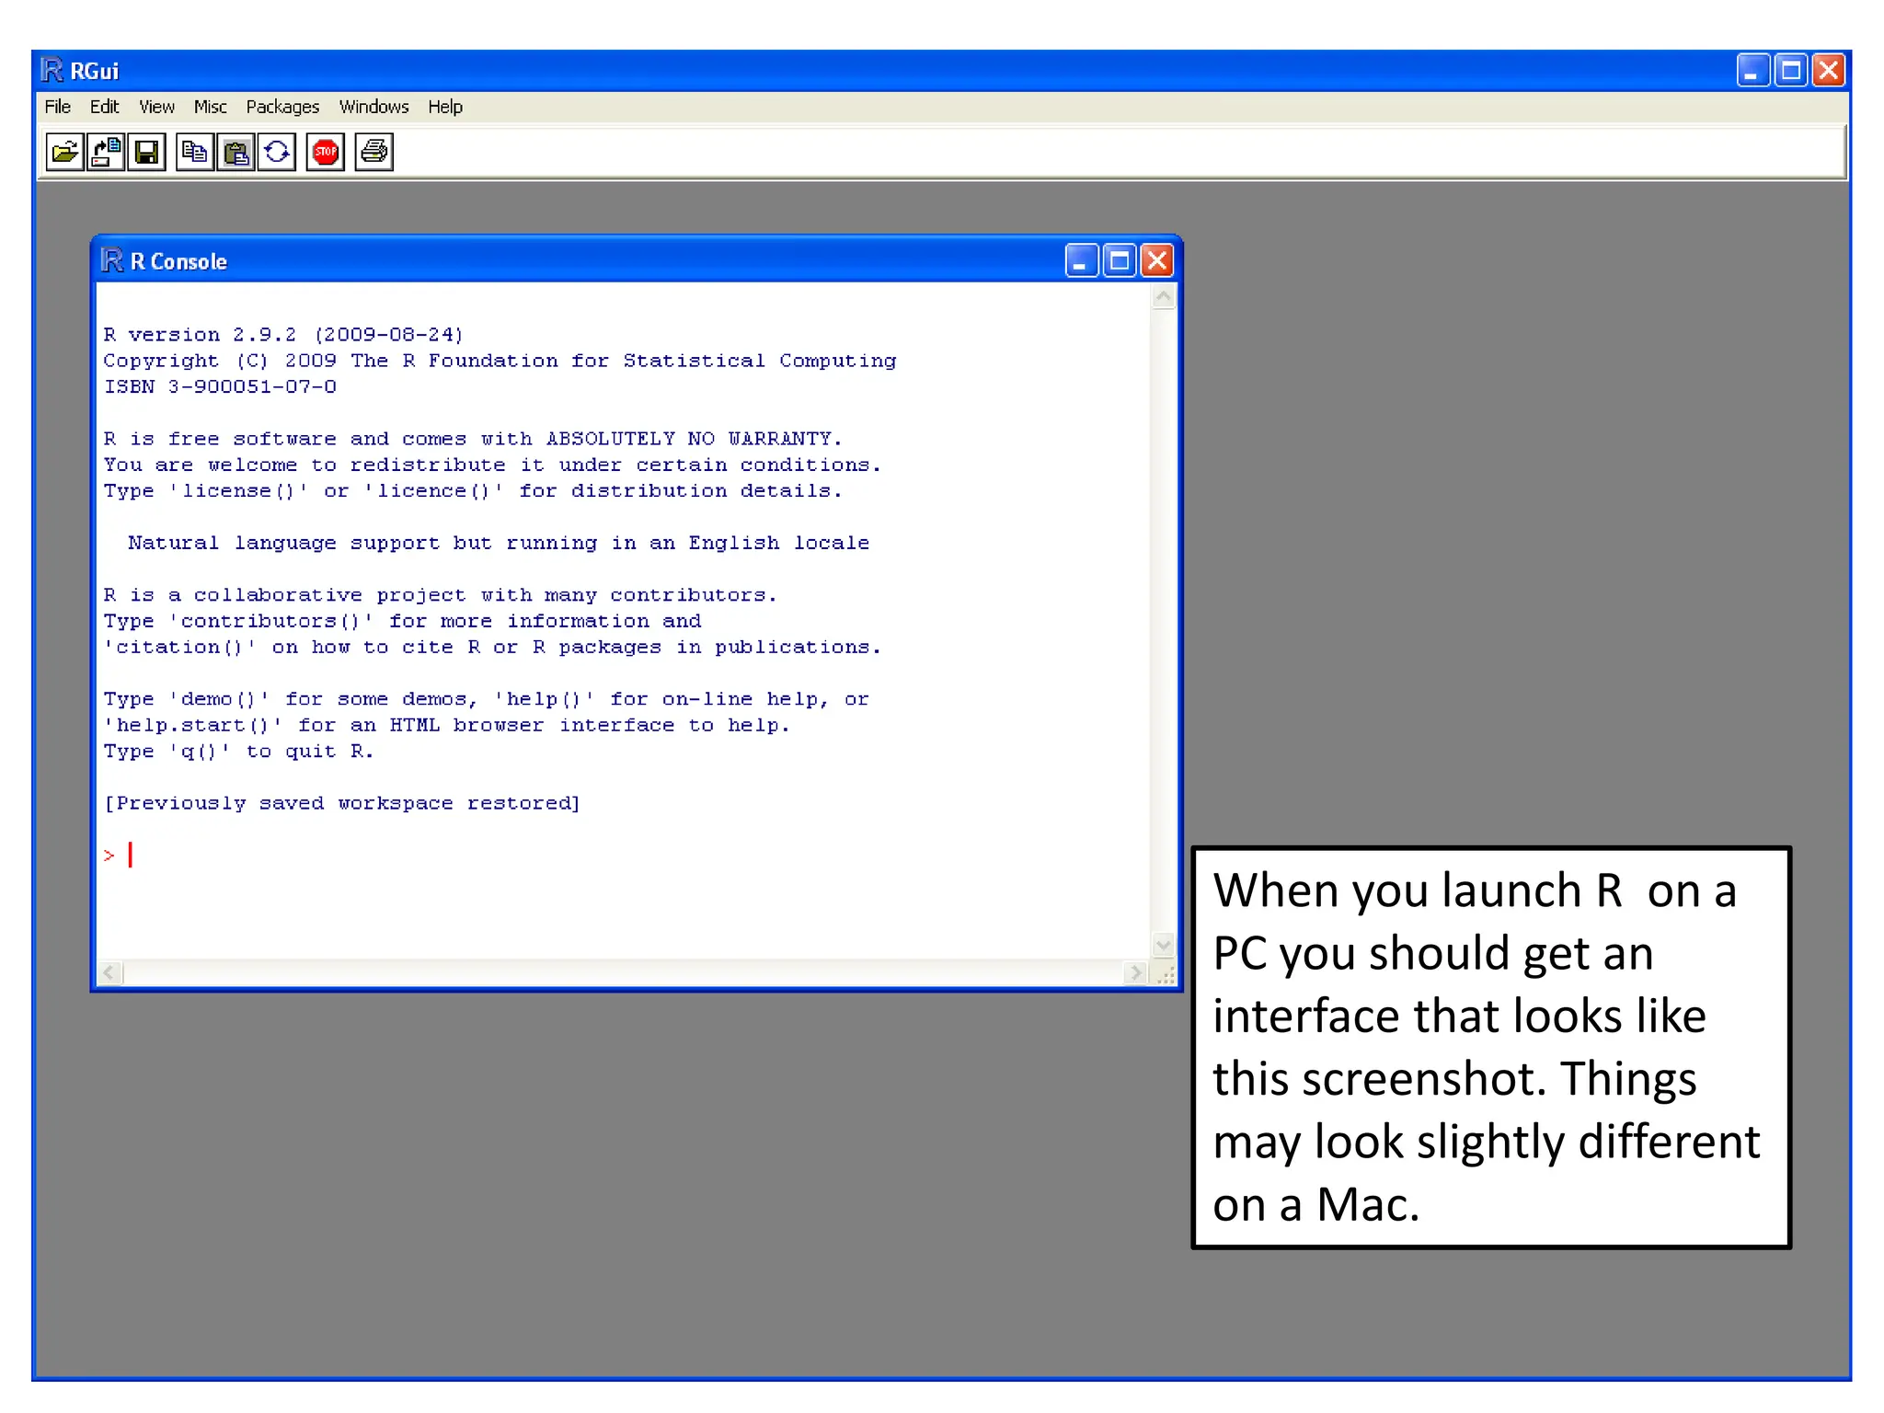Image resolution: width=1884 pixels, height=1413 pixels.
Task: Open the Packages menu
Action: pos(282,107)
